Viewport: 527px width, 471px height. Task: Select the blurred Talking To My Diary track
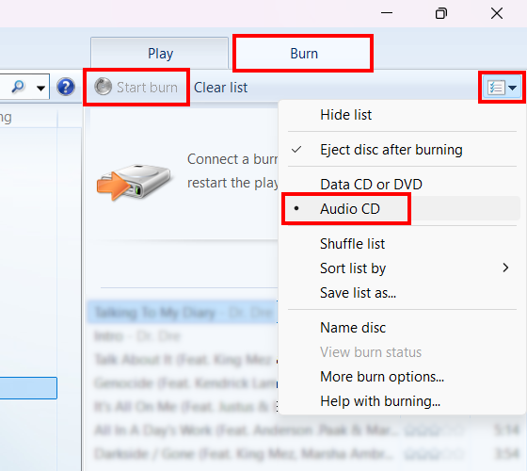(182, 313)
